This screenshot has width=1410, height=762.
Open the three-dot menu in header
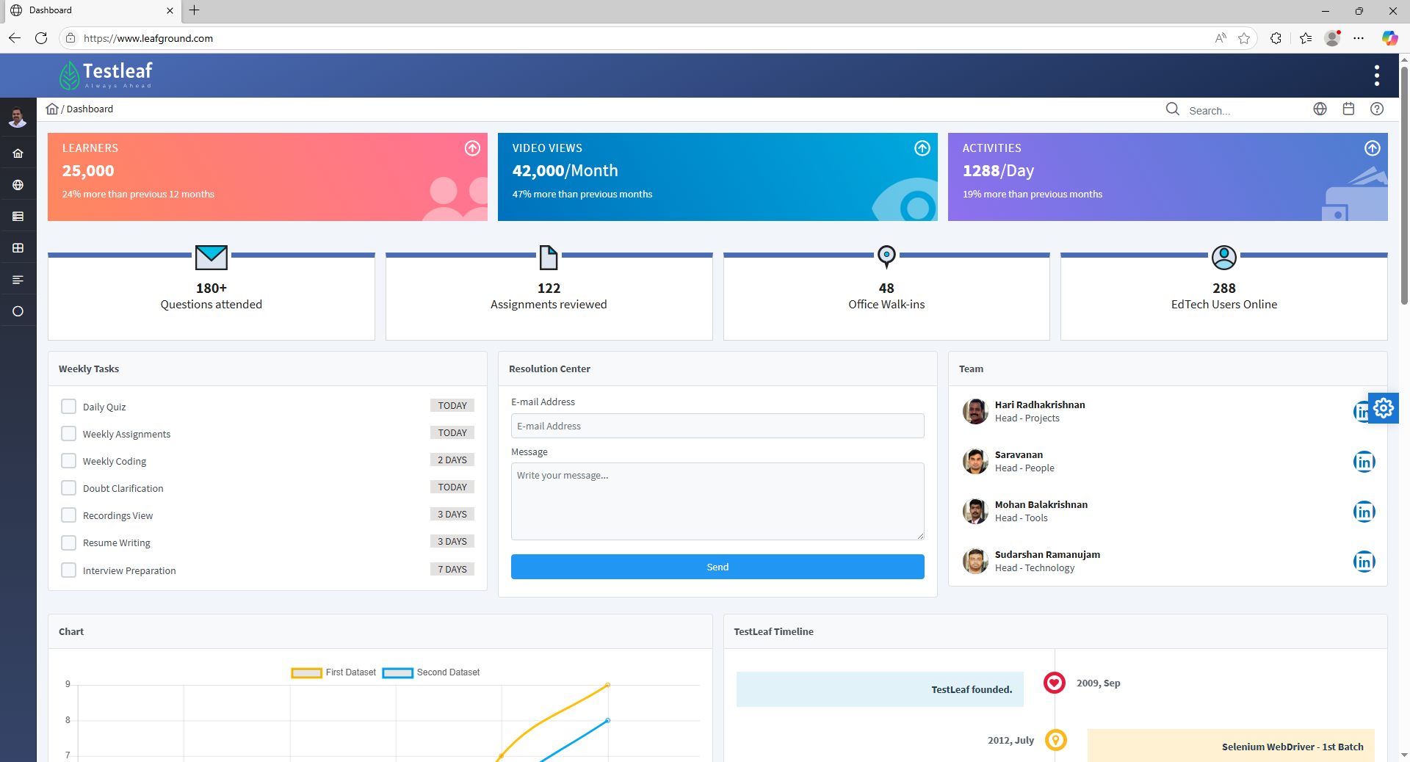[x=1376, y=75]
